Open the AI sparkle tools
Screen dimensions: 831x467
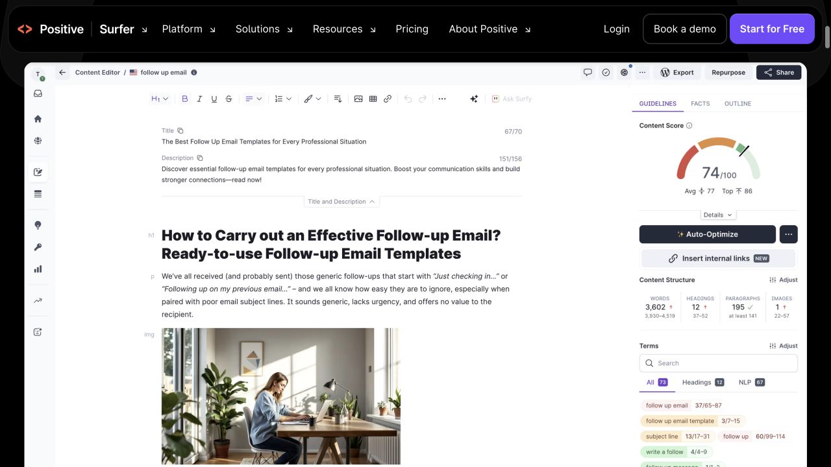coord(474,99)
